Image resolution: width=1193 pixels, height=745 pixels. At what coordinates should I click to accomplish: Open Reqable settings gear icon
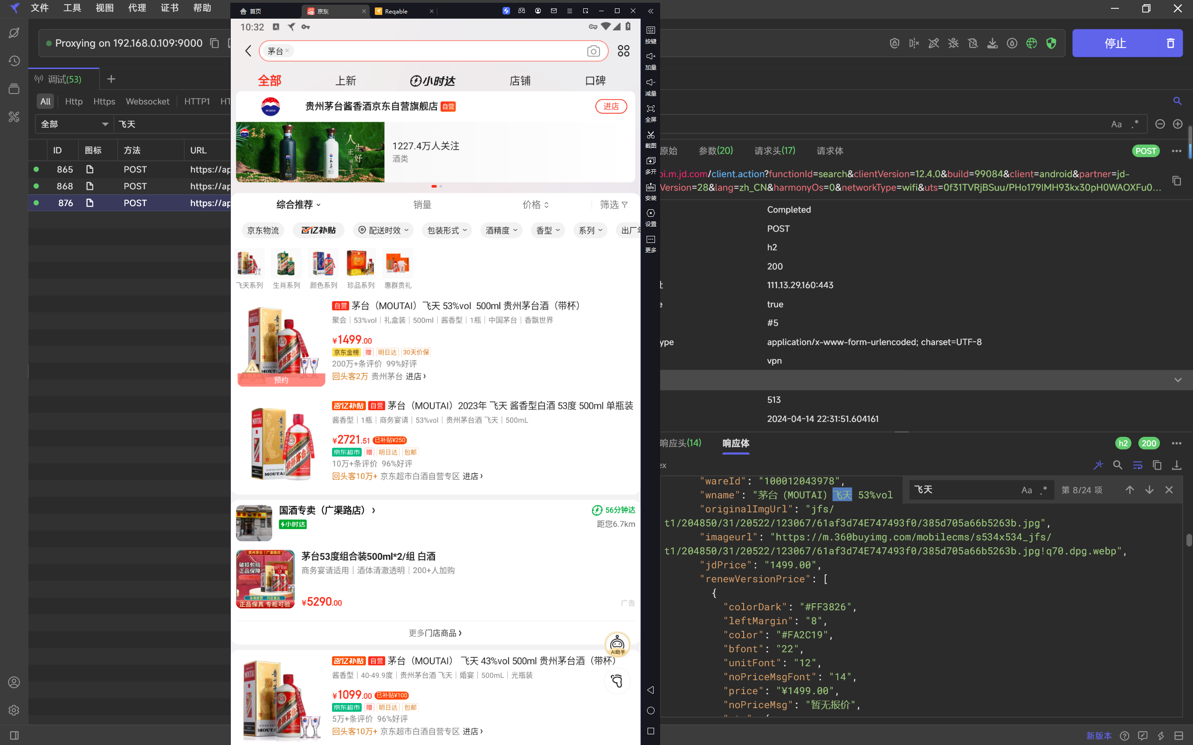click(14, 710)
